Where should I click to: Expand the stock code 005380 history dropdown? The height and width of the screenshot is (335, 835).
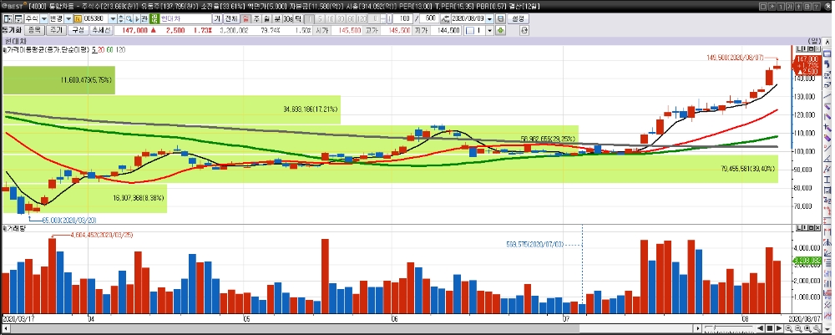113,19
